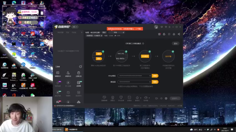
Task: Toggle the preview eye icon in the bottom bar
Action: [161, 98]
